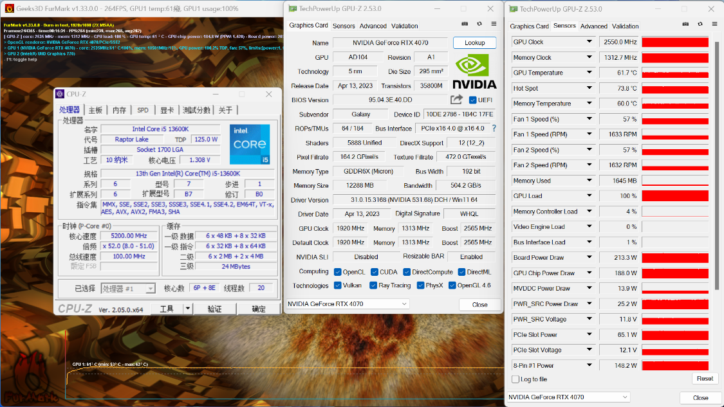This screenshot has width=724, height=407.
Task: Open the 測試分數 tab in CPU-Z
Action: 196,110
